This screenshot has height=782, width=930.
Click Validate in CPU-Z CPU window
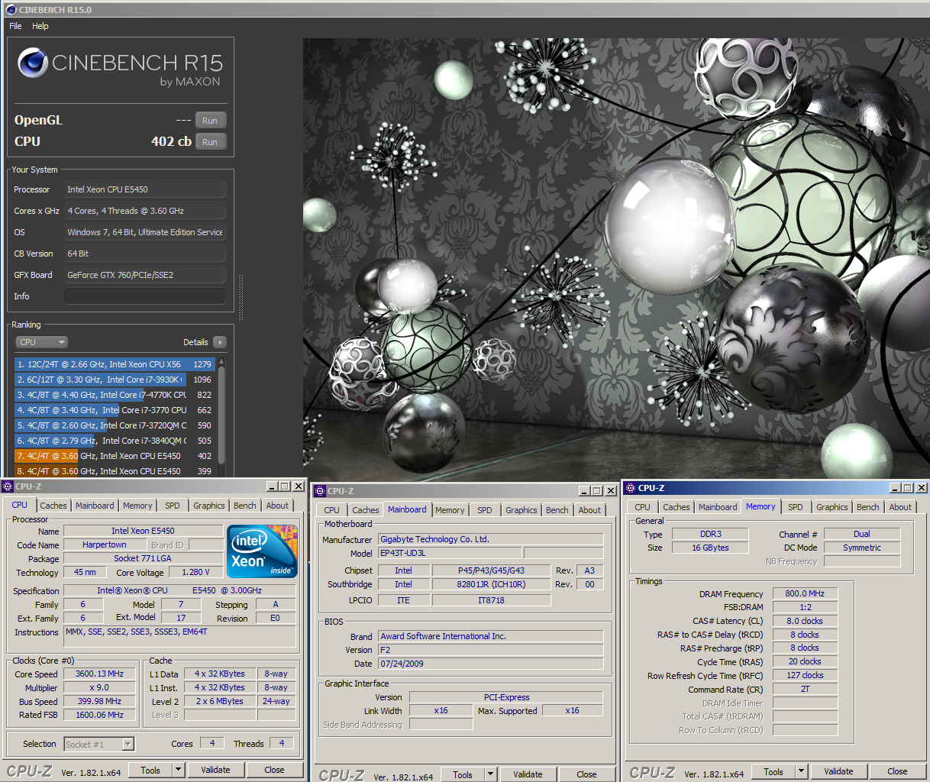[215, 770]
